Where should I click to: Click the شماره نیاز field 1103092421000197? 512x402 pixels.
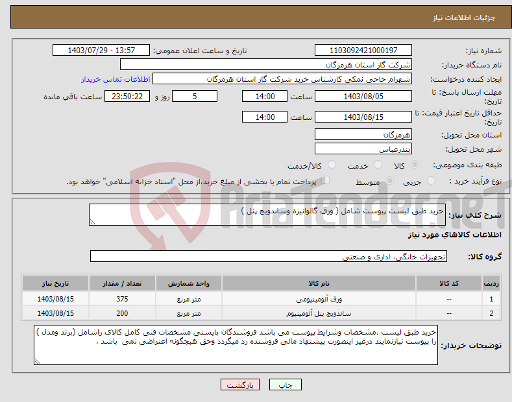(x=363, y=51)
